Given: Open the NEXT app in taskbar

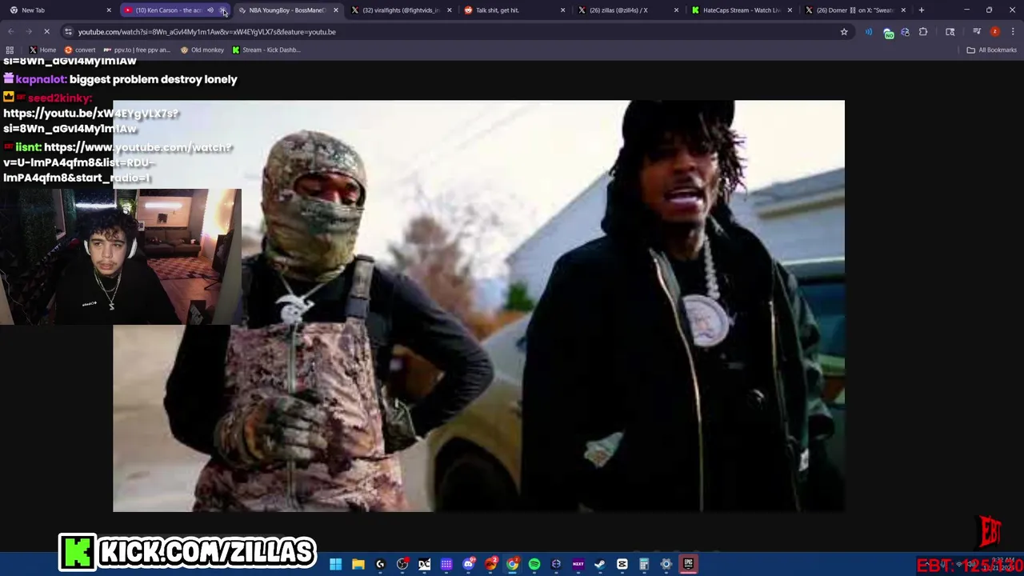Looking at the screenshot, I should click(578, 564).
